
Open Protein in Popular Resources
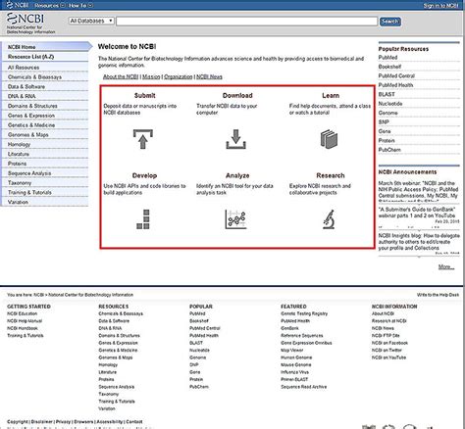pos(387,140)
